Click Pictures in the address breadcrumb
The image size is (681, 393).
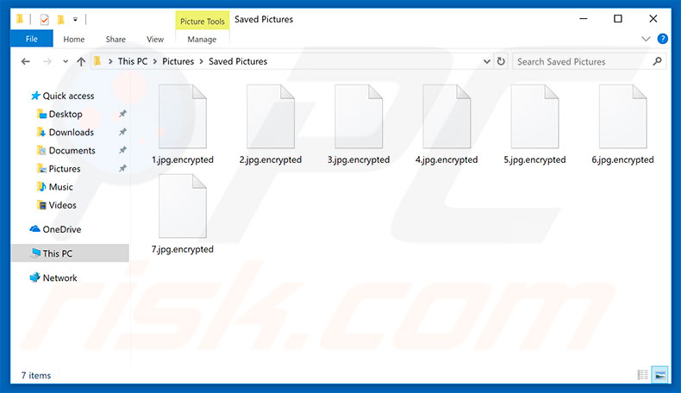pos(178,61)
